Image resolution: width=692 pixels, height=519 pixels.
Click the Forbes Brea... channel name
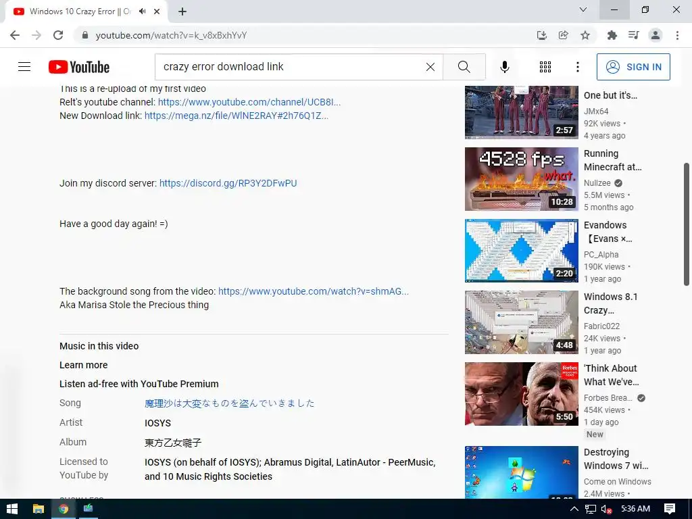coord(608,397)
